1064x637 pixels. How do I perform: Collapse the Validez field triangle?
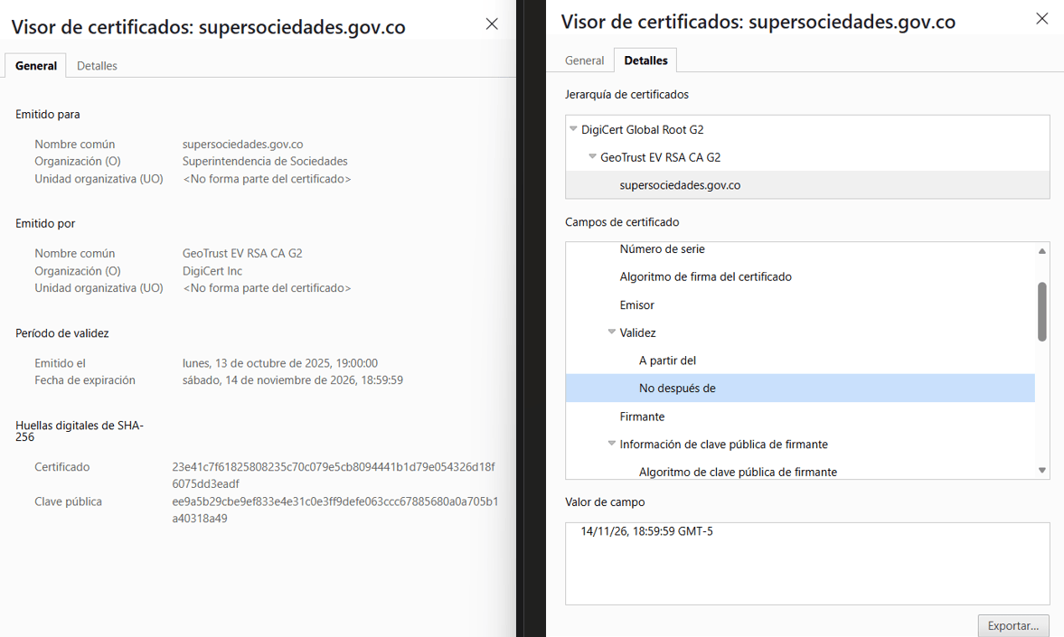tap(612, 333)
